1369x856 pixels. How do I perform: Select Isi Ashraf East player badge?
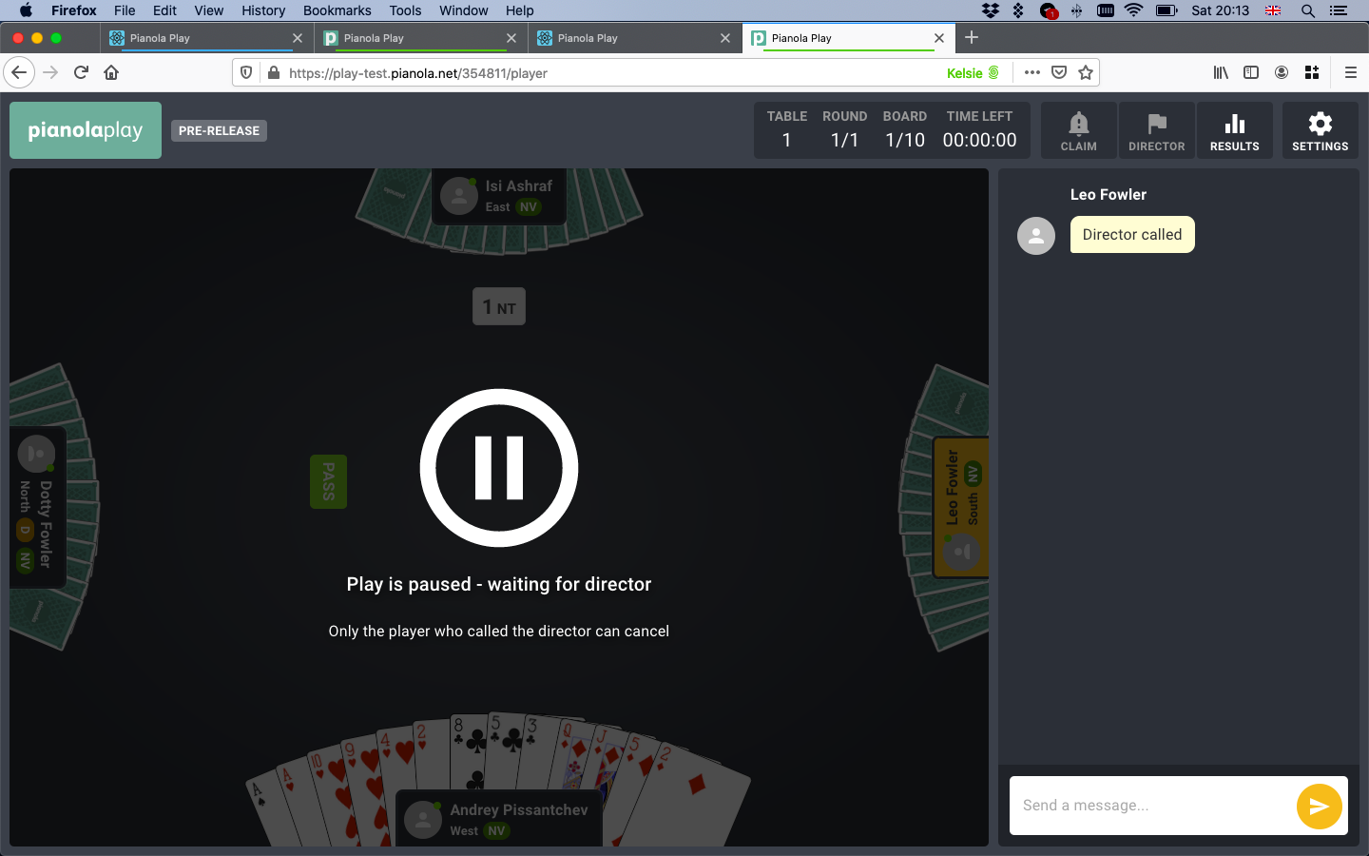(499, 196)
